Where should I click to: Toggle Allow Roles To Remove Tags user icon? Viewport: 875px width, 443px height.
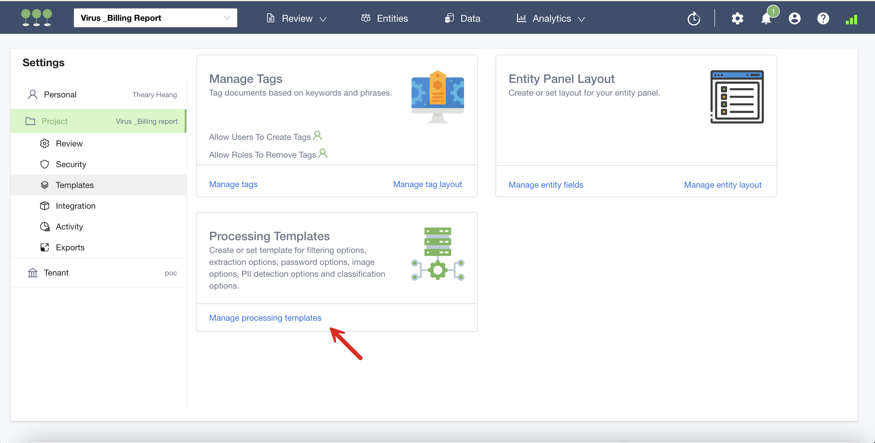323,154
